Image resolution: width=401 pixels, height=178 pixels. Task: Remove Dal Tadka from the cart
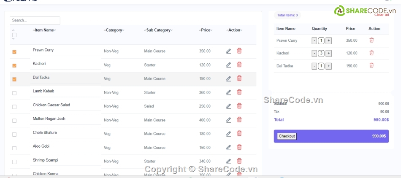point(371,66)
